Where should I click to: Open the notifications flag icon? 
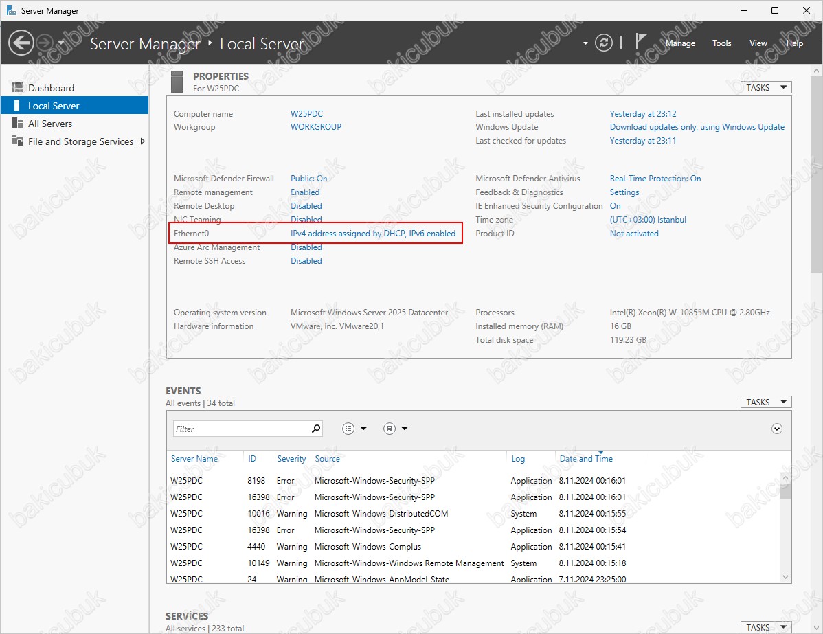pos(641,43)
